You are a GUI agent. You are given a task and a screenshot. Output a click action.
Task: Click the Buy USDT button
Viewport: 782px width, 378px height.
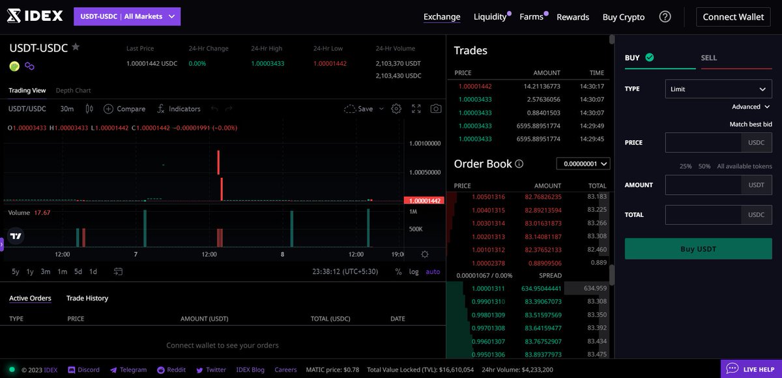(699, 249)
